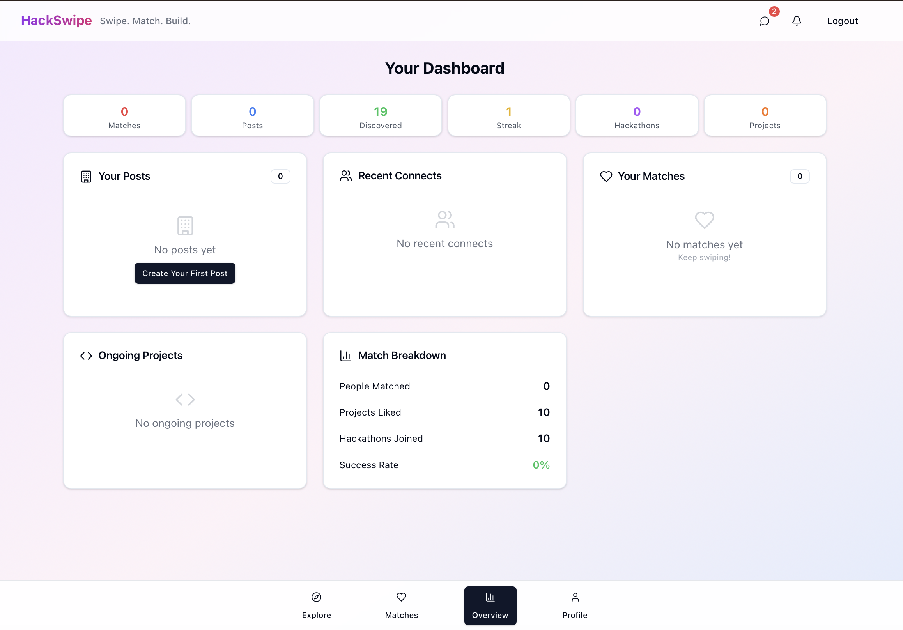Click the people icon beside Recent Connects
Image resolution: width=903 pixels, height=630 pixels.
(x=345, y=176)
